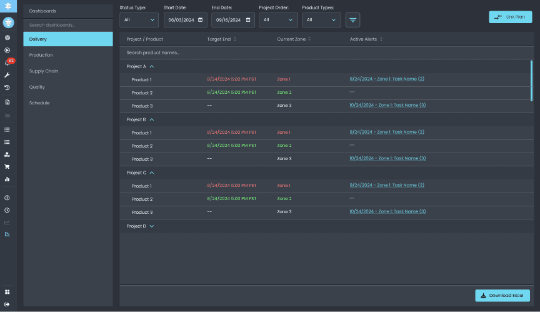Click the wrench tools icon in sidebar
The height and width of the screenshot is (312, 540).
tap(7, 75)
